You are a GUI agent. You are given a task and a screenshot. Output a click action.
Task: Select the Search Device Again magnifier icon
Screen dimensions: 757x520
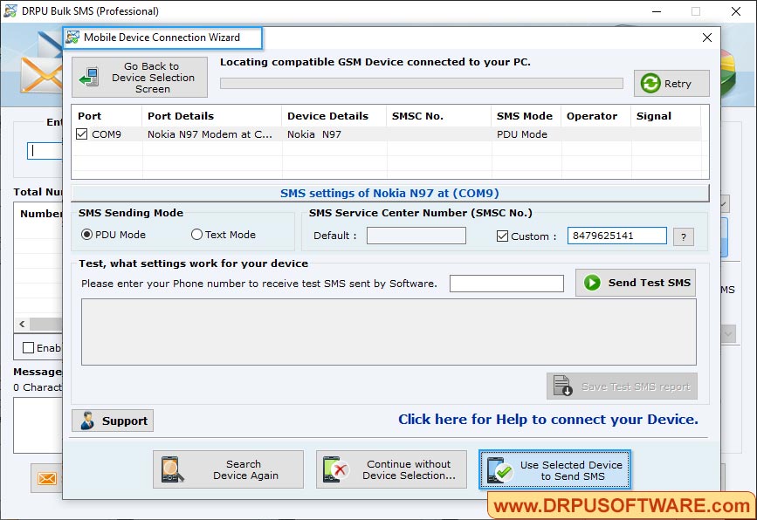click(175, 469)
